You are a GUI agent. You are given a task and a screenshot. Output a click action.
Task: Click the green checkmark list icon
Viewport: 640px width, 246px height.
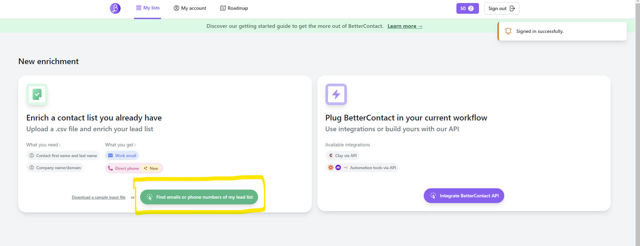tap(37, 94)
